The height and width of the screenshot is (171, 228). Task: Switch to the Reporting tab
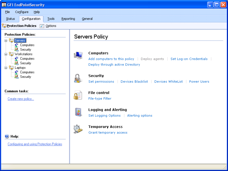coord(68,19)
